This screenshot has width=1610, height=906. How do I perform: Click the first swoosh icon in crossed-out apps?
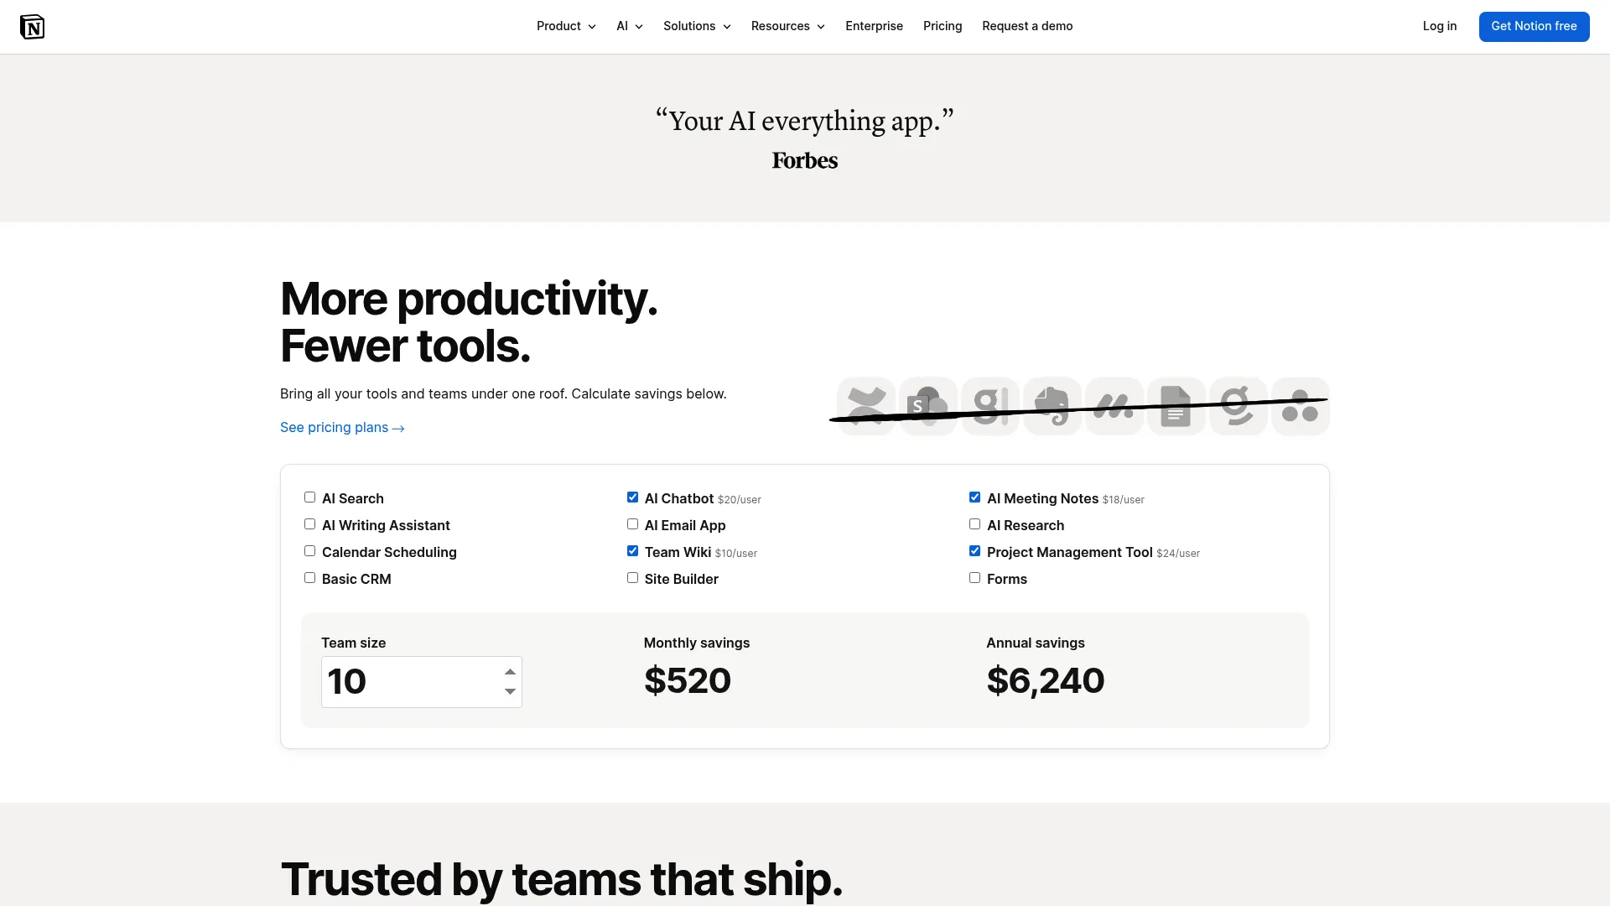(866, 406)
